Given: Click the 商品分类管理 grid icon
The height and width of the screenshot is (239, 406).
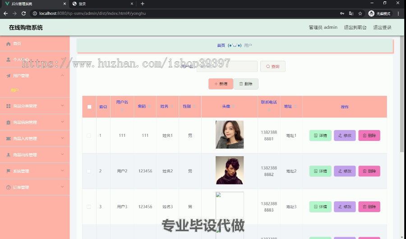Looking at the screenshot, I should point(8,106).
